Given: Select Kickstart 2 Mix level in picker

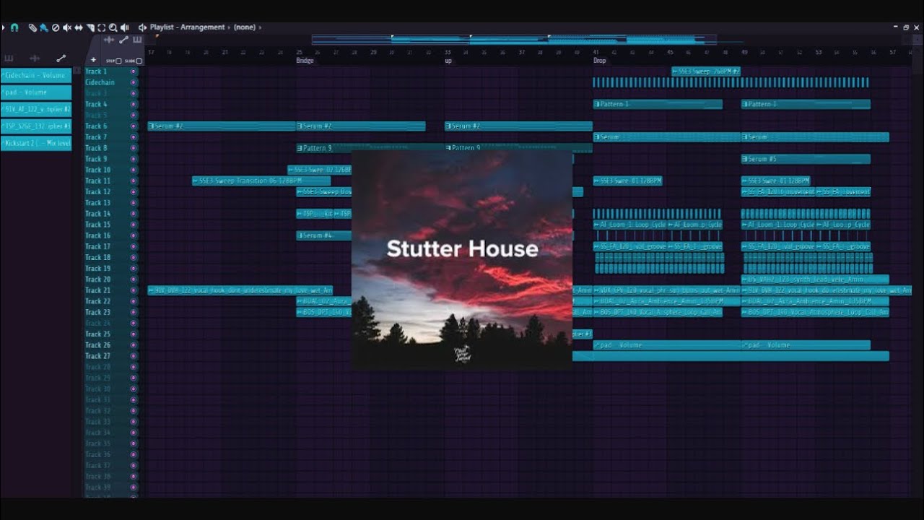Looking at the screenshot, I should click(36, 143).
